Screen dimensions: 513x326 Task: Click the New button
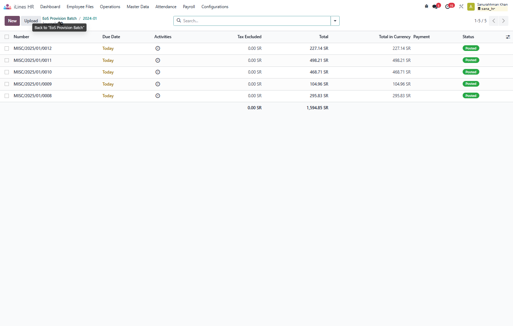[x=12, y=21]
